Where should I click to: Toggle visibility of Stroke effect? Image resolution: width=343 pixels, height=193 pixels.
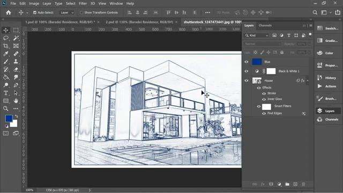click(x=264, y=93)
